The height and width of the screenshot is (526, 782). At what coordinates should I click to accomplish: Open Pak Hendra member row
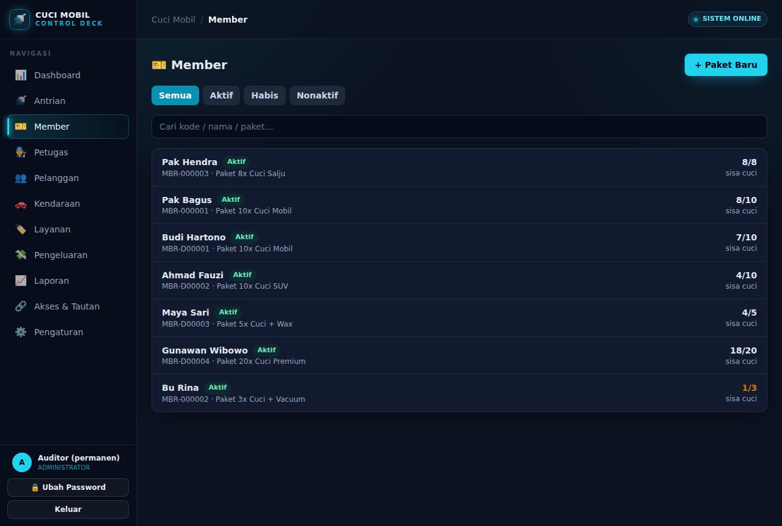(x=459, y=168)
